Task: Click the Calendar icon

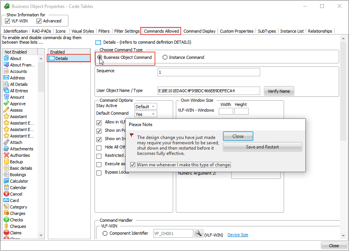Action: tap(6, 187)
